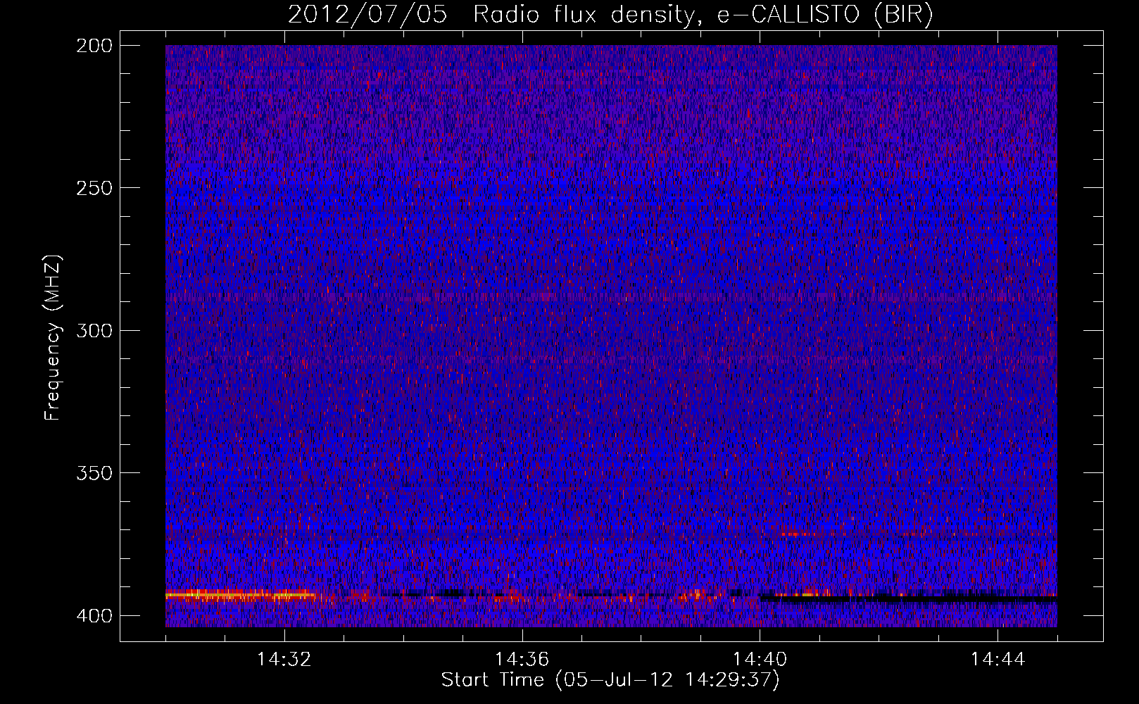Click the plot title '2012/07/05 Radio flux density'

point(491,15)
